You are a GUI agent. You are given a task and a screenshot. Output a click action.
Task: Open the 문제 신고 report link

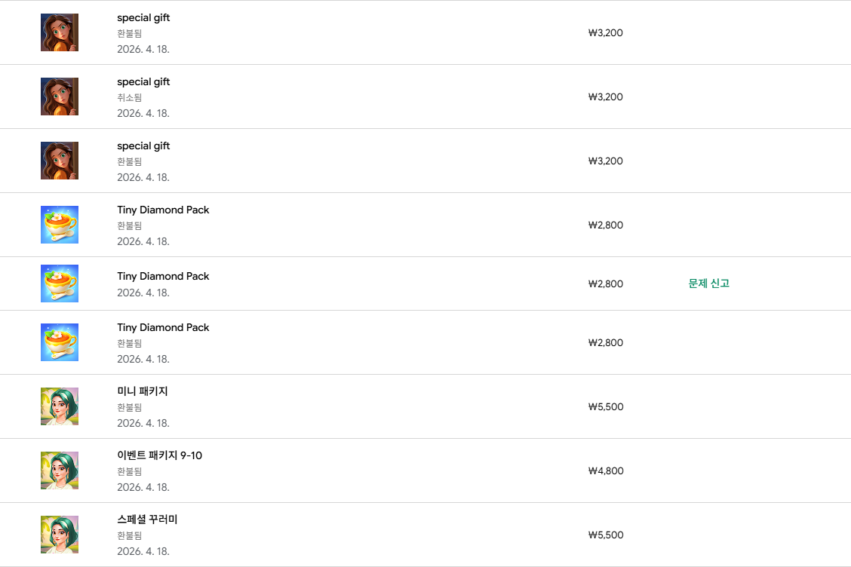point(709,283)
